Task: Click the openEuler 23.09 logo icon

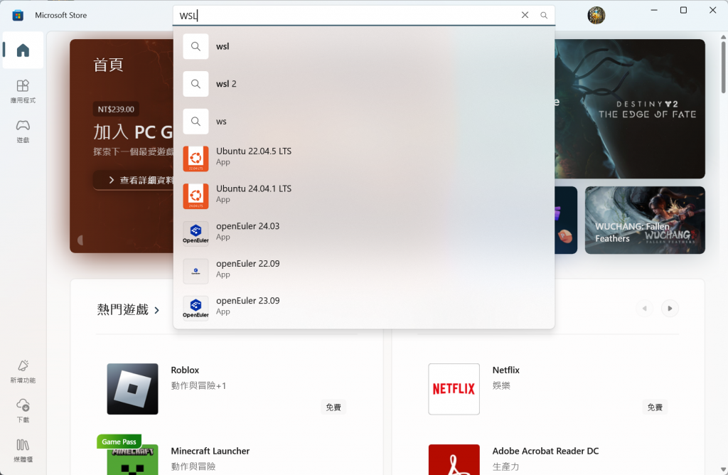Action: 196,309
